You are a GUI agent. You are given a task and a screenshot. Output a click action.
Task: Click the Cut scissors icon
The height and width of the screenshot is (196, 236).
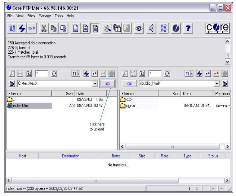[x=44, y=28]
